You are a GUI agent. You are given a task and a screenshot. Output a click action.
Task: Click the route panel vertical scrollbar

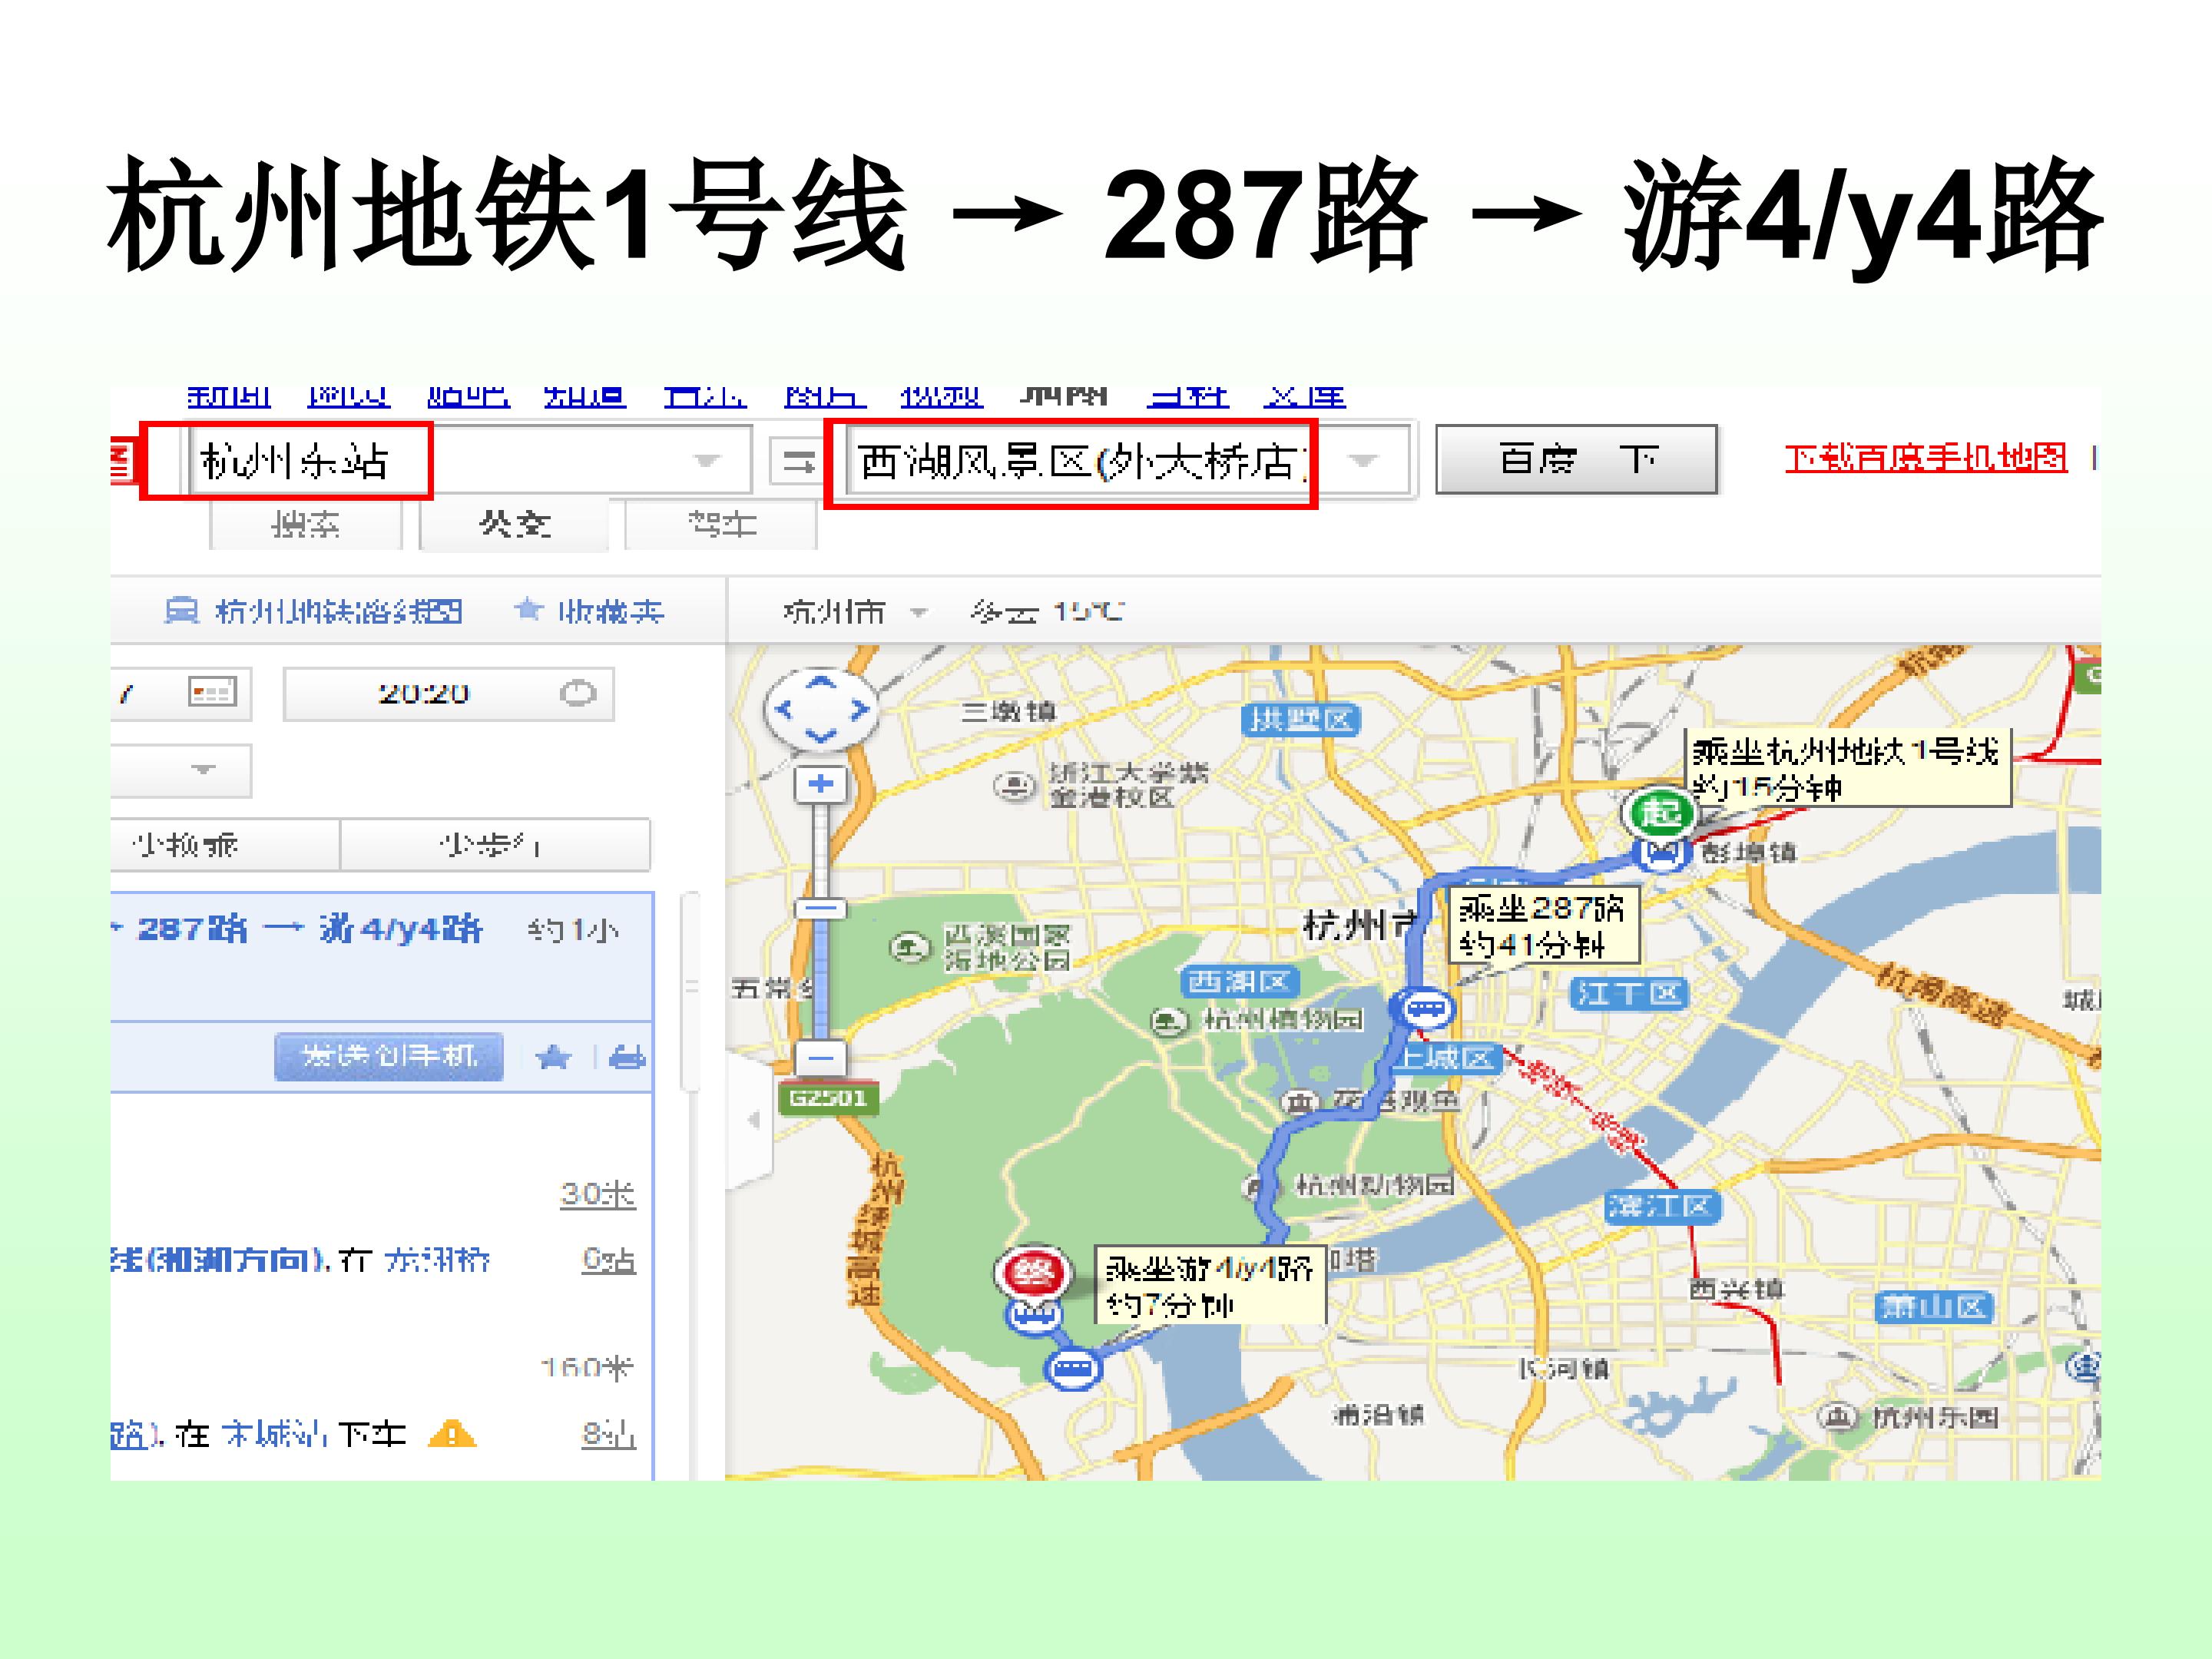(690, 990)
